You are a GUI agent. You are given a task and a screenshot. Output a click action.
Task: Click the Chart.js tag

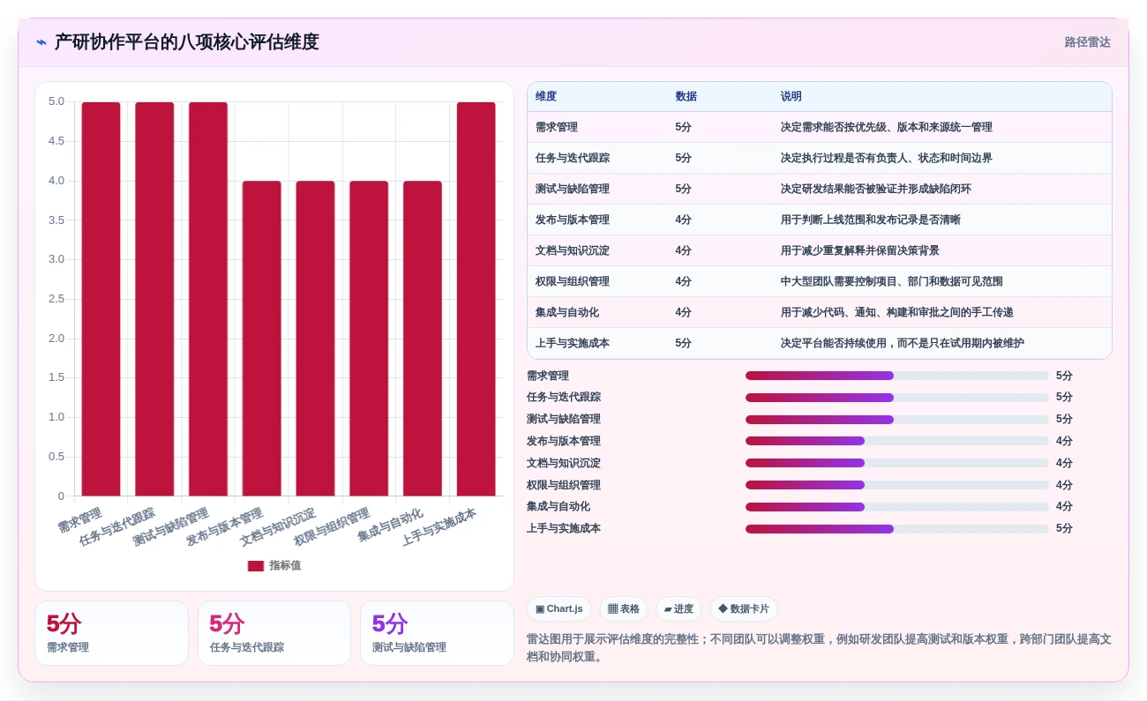559,609
